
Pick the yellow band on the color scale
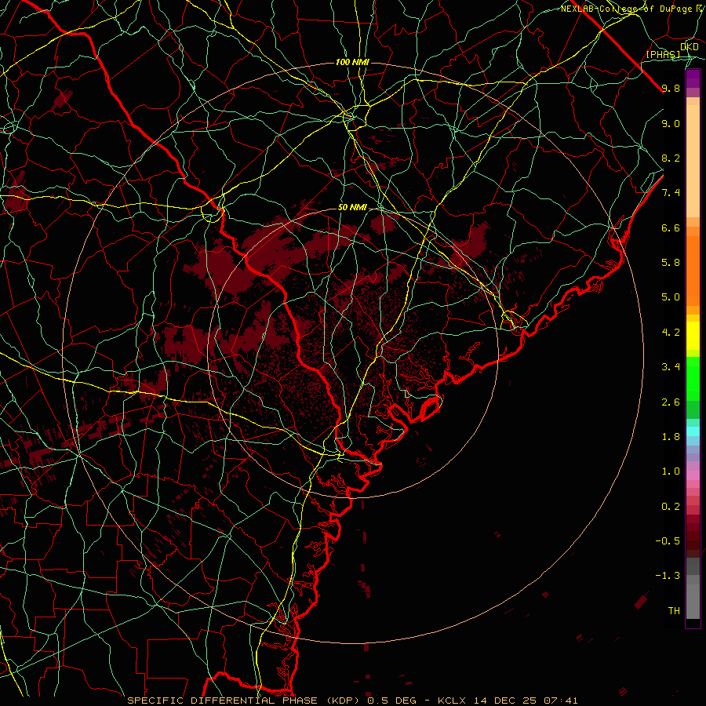(693, 336)
